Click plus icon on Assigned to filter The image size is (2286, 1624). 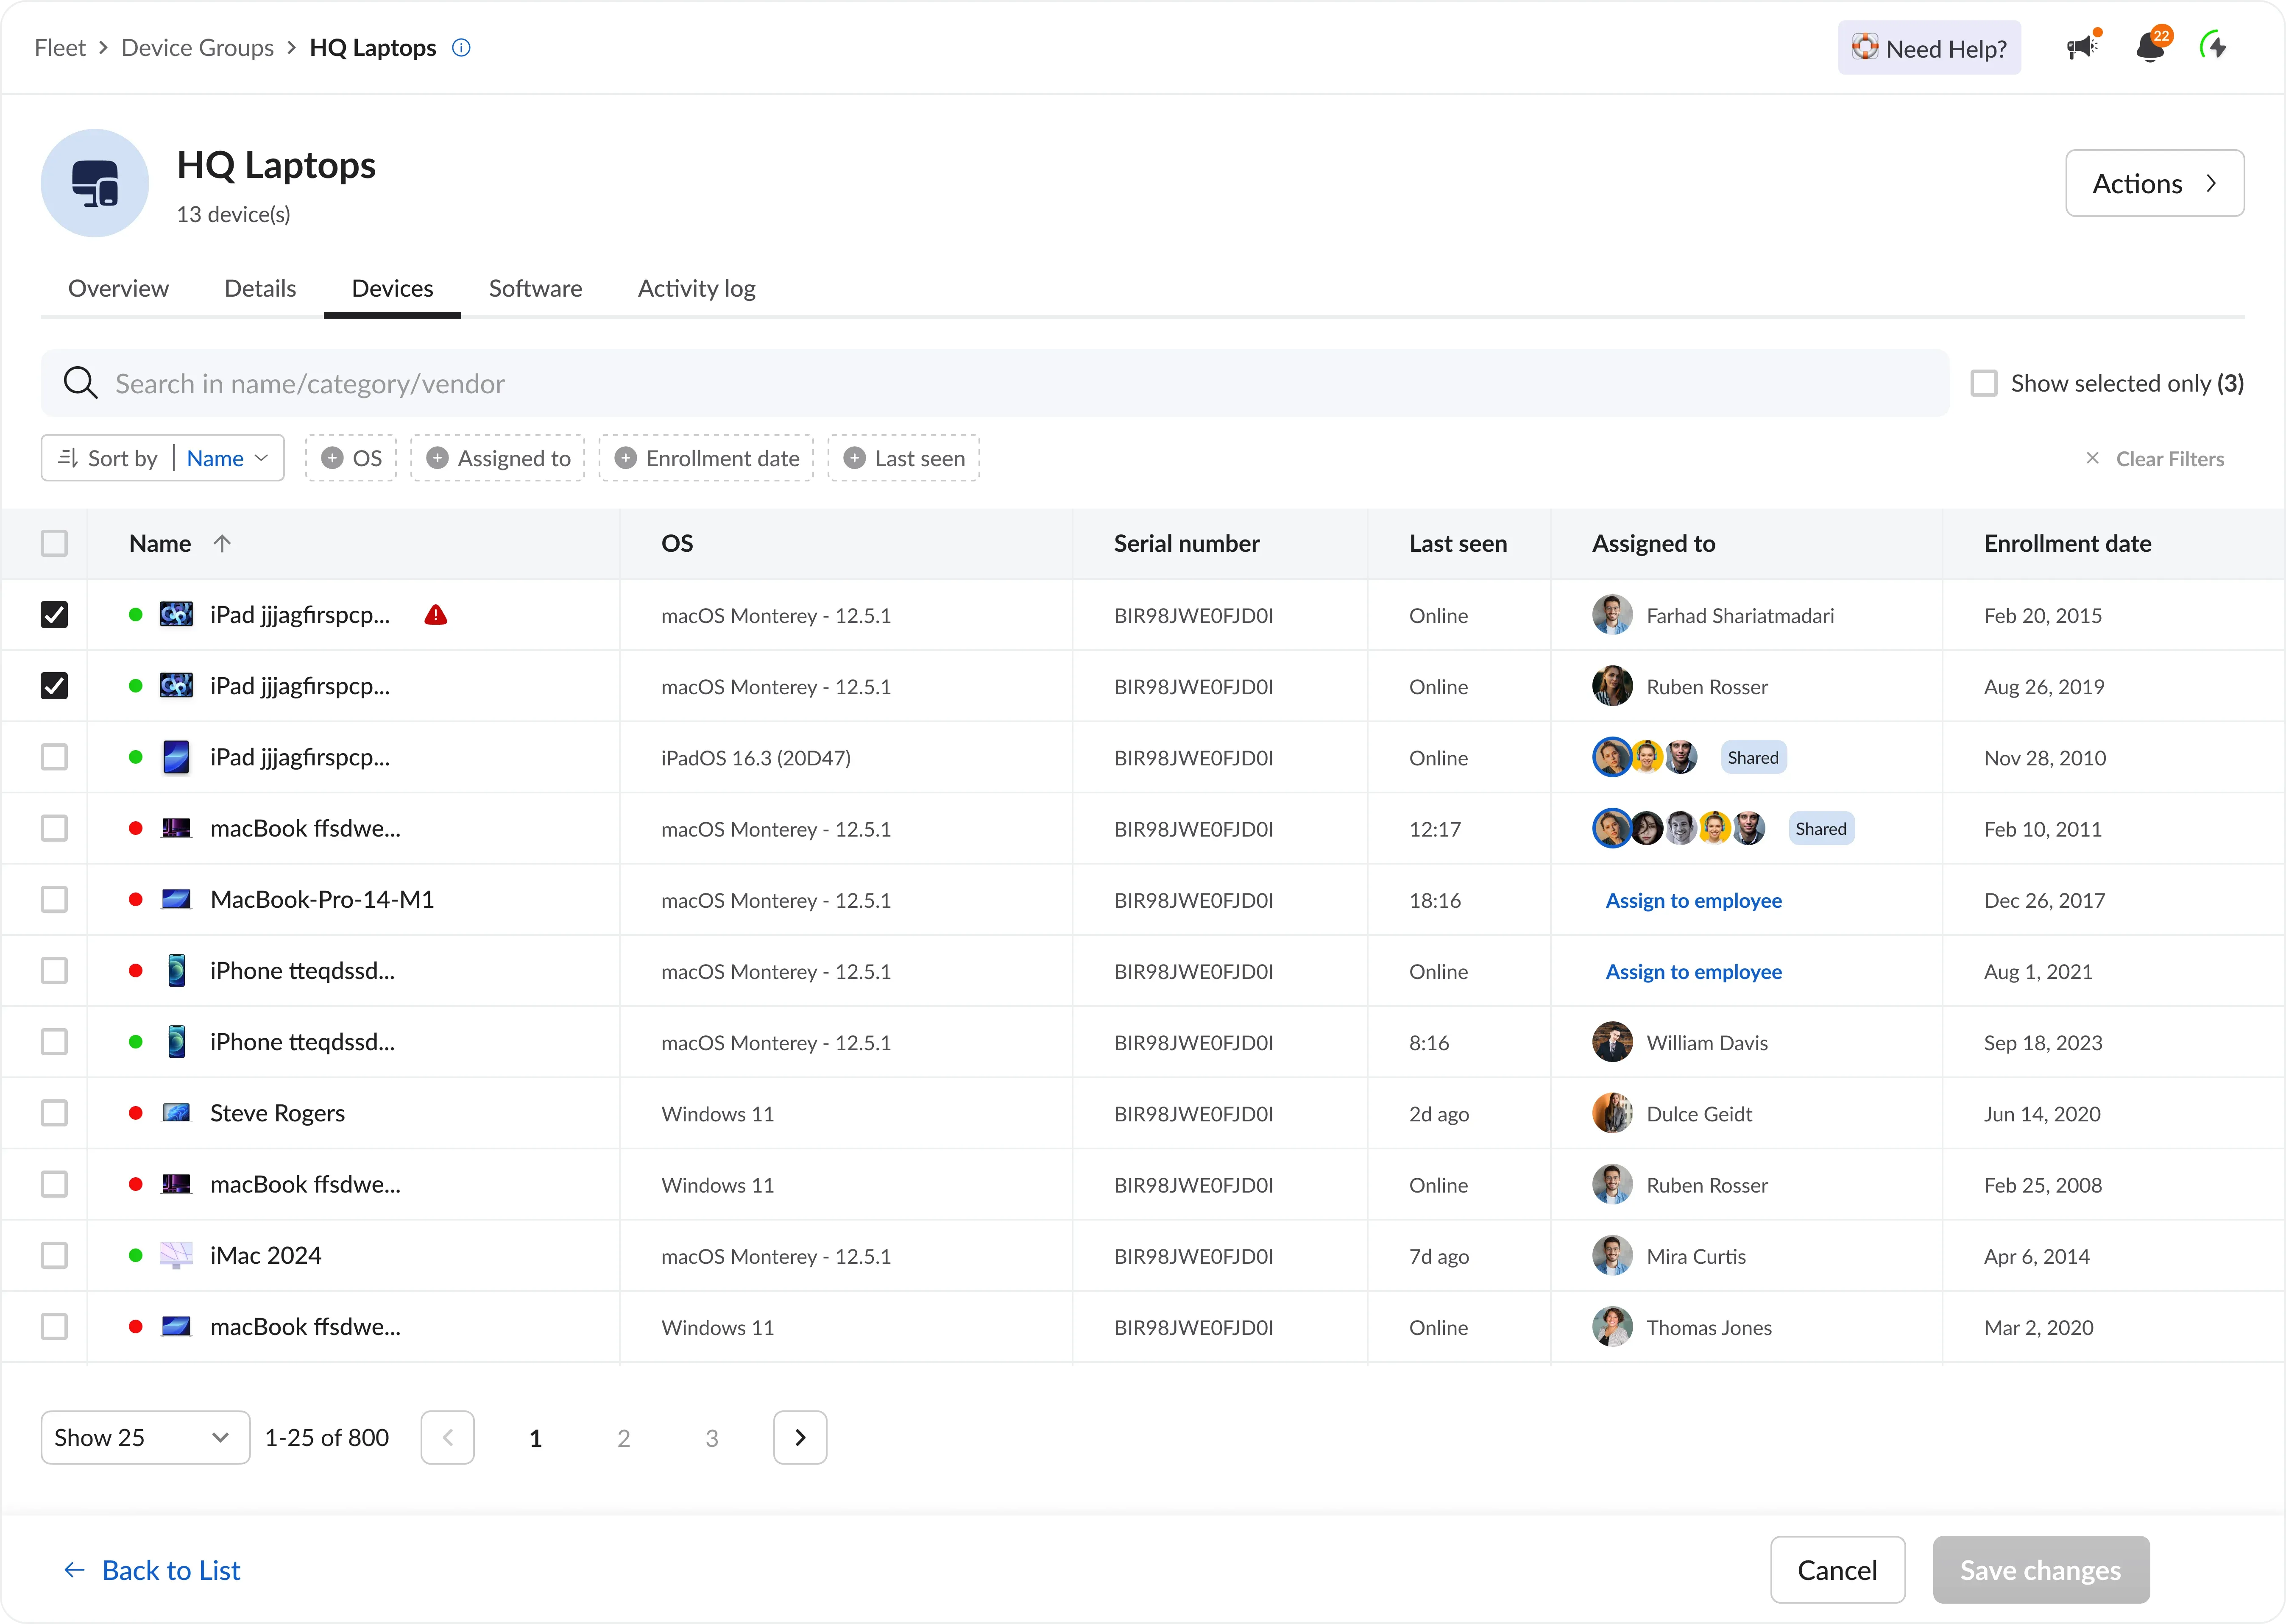coord(437,458)
